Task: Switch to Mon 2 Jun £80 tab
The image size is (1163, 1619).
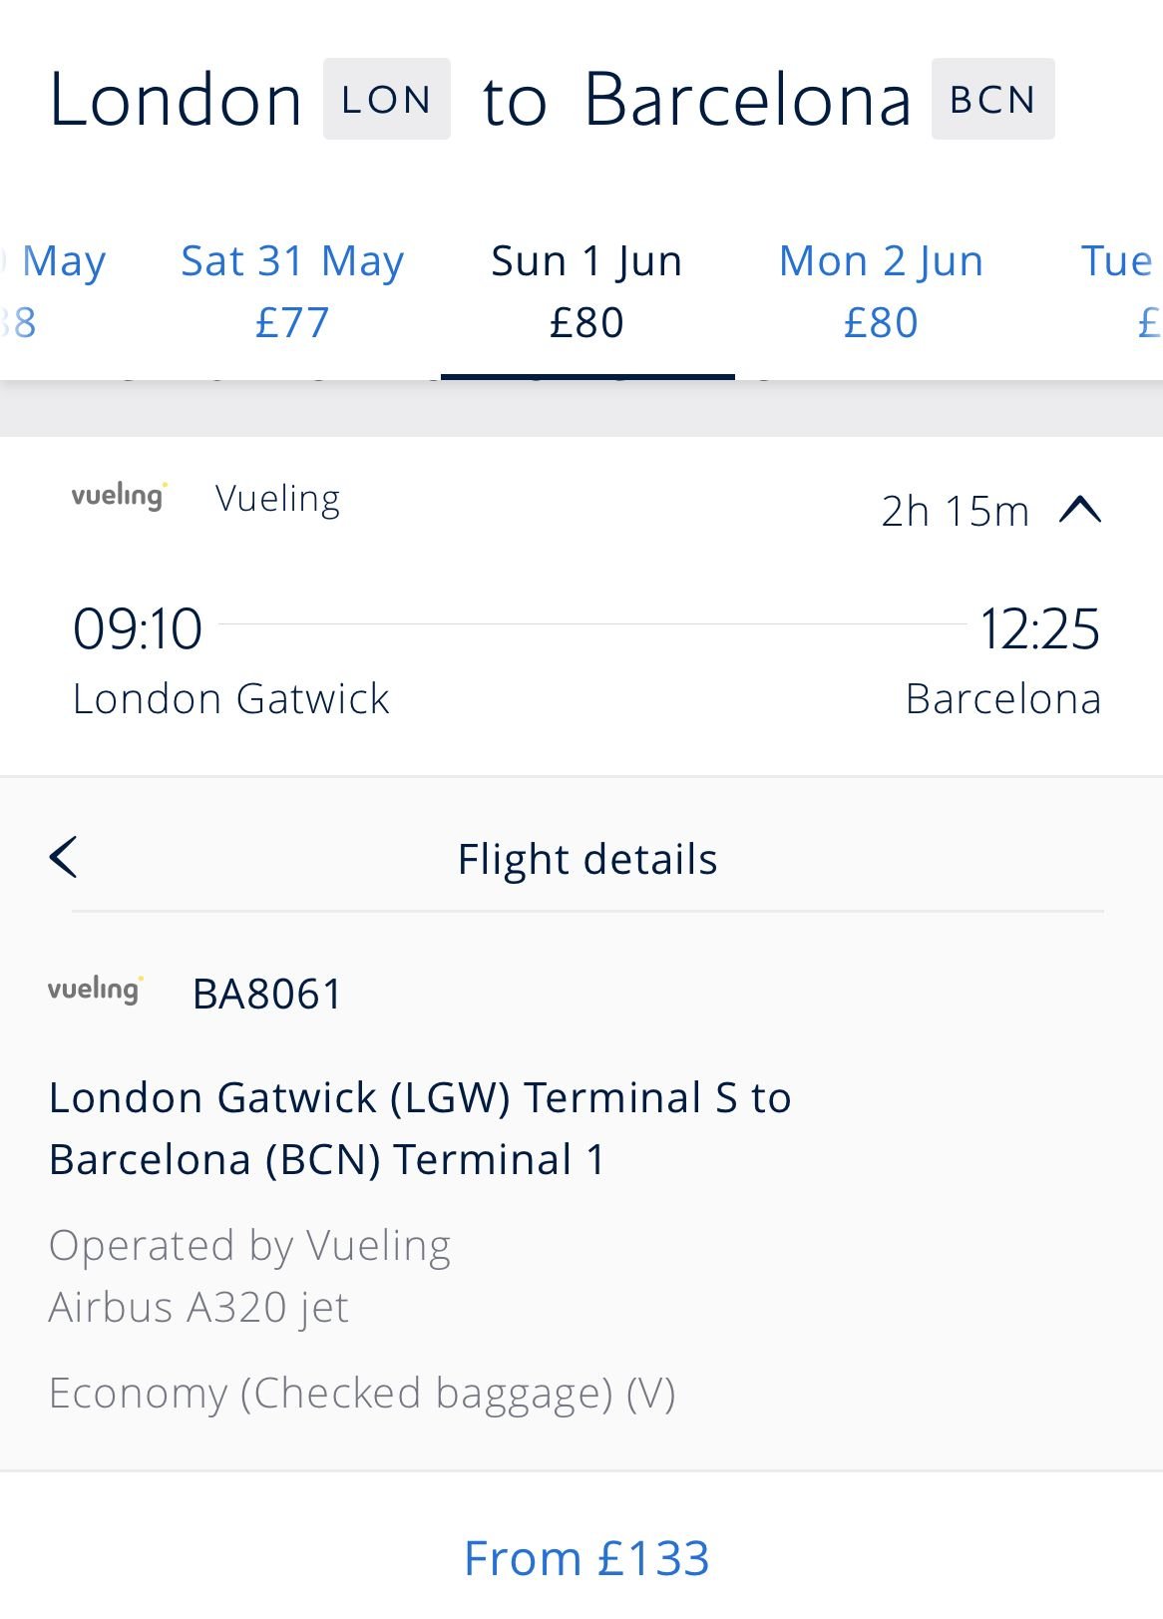Action: pyautogui.click(x=881, y=291)
